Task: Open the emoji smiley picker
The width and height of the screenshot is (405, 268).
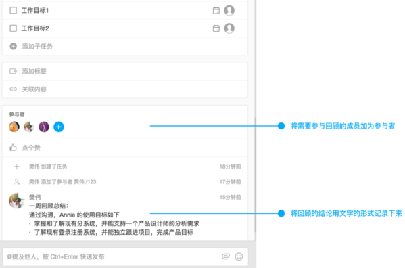Action: point(239,256)
